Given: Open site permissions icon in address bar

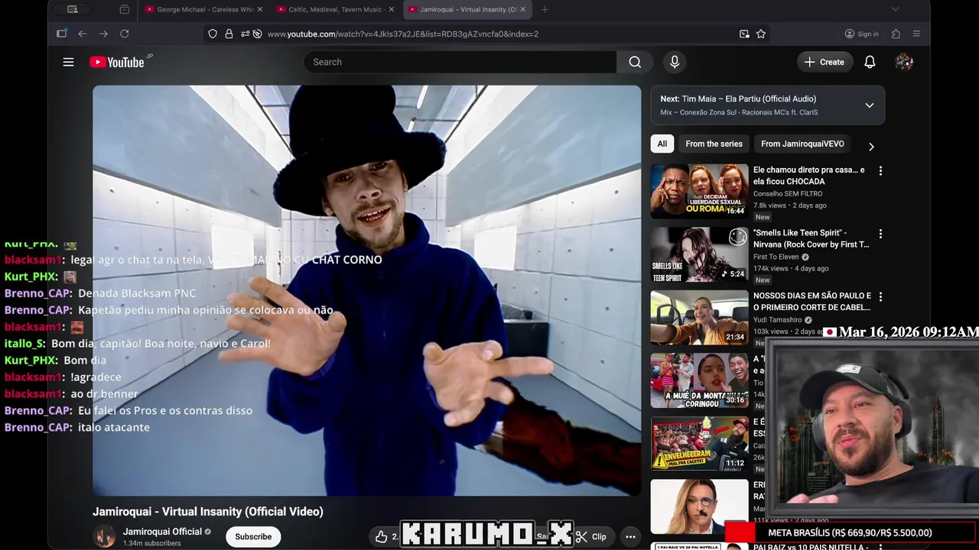Looking at the screenshot, I should click(x=245, y=34).
